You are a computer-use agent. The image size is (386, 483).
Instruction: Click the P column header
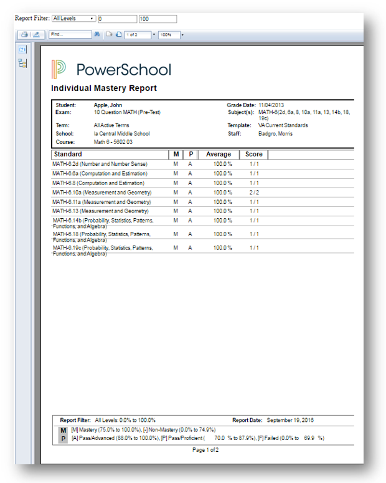click(191, 155)
